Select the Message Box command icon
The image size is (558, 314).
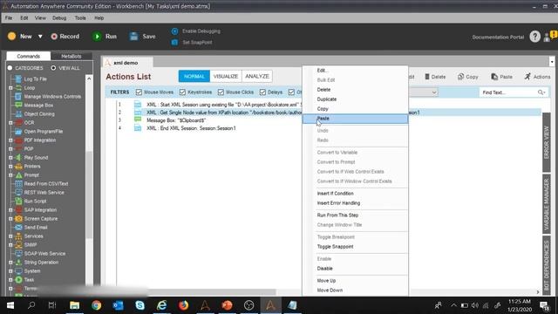pyautogui.click(x=18, y=105)
